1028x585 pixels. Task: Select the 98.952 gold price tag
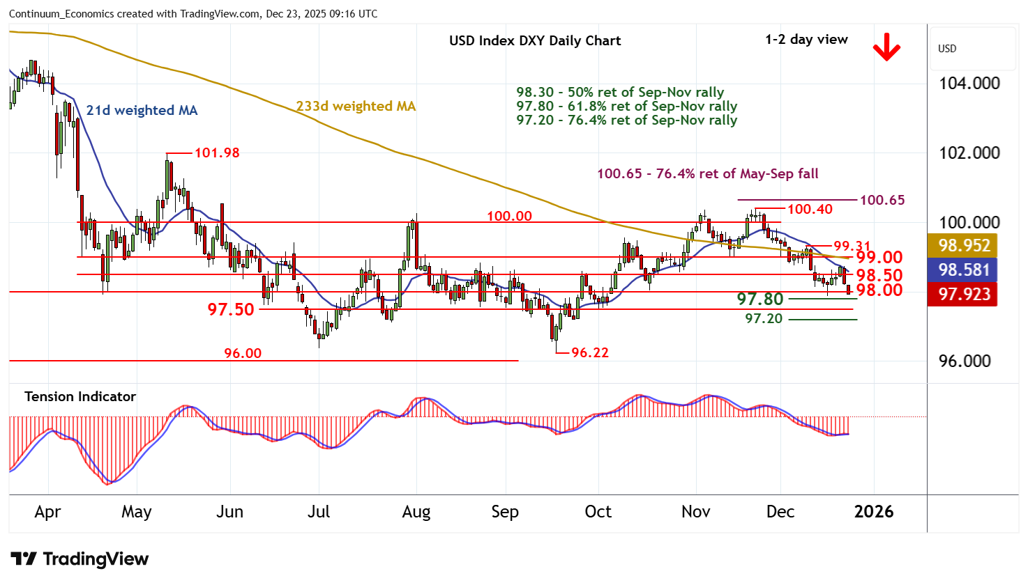tap(964, 246)
